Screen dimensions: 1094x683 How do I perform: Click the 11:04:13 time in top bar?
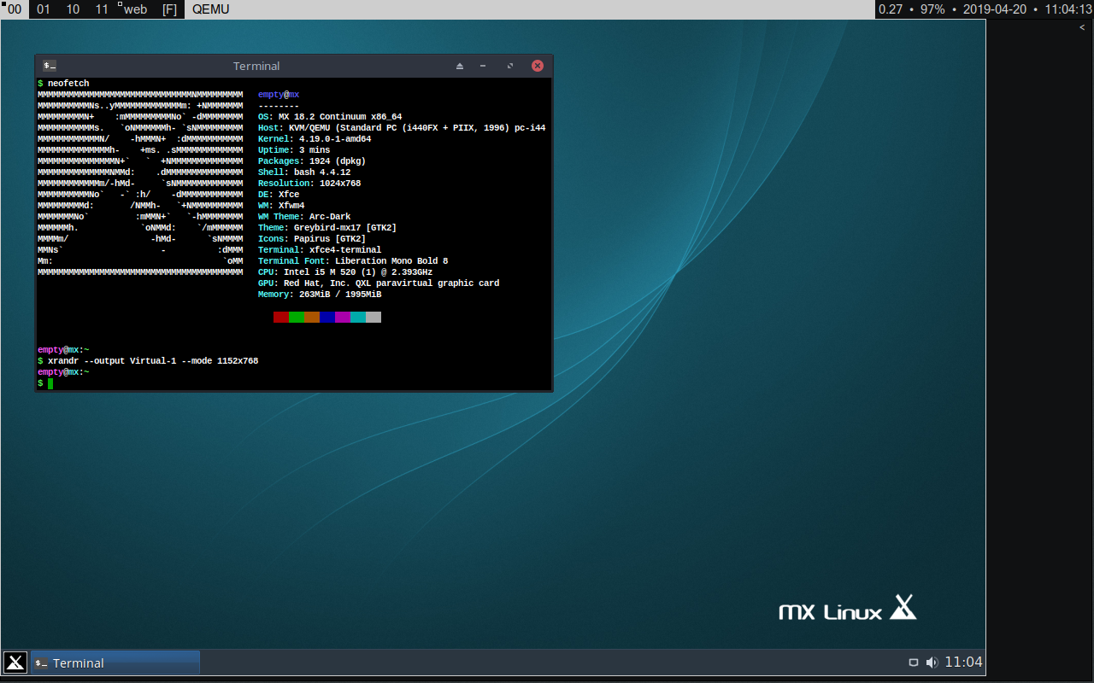tap(1068, 9)
